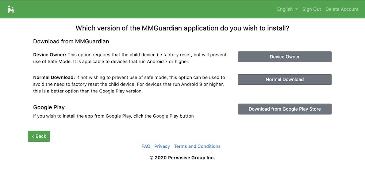Open the FAQ link

[x=146, y=146]
